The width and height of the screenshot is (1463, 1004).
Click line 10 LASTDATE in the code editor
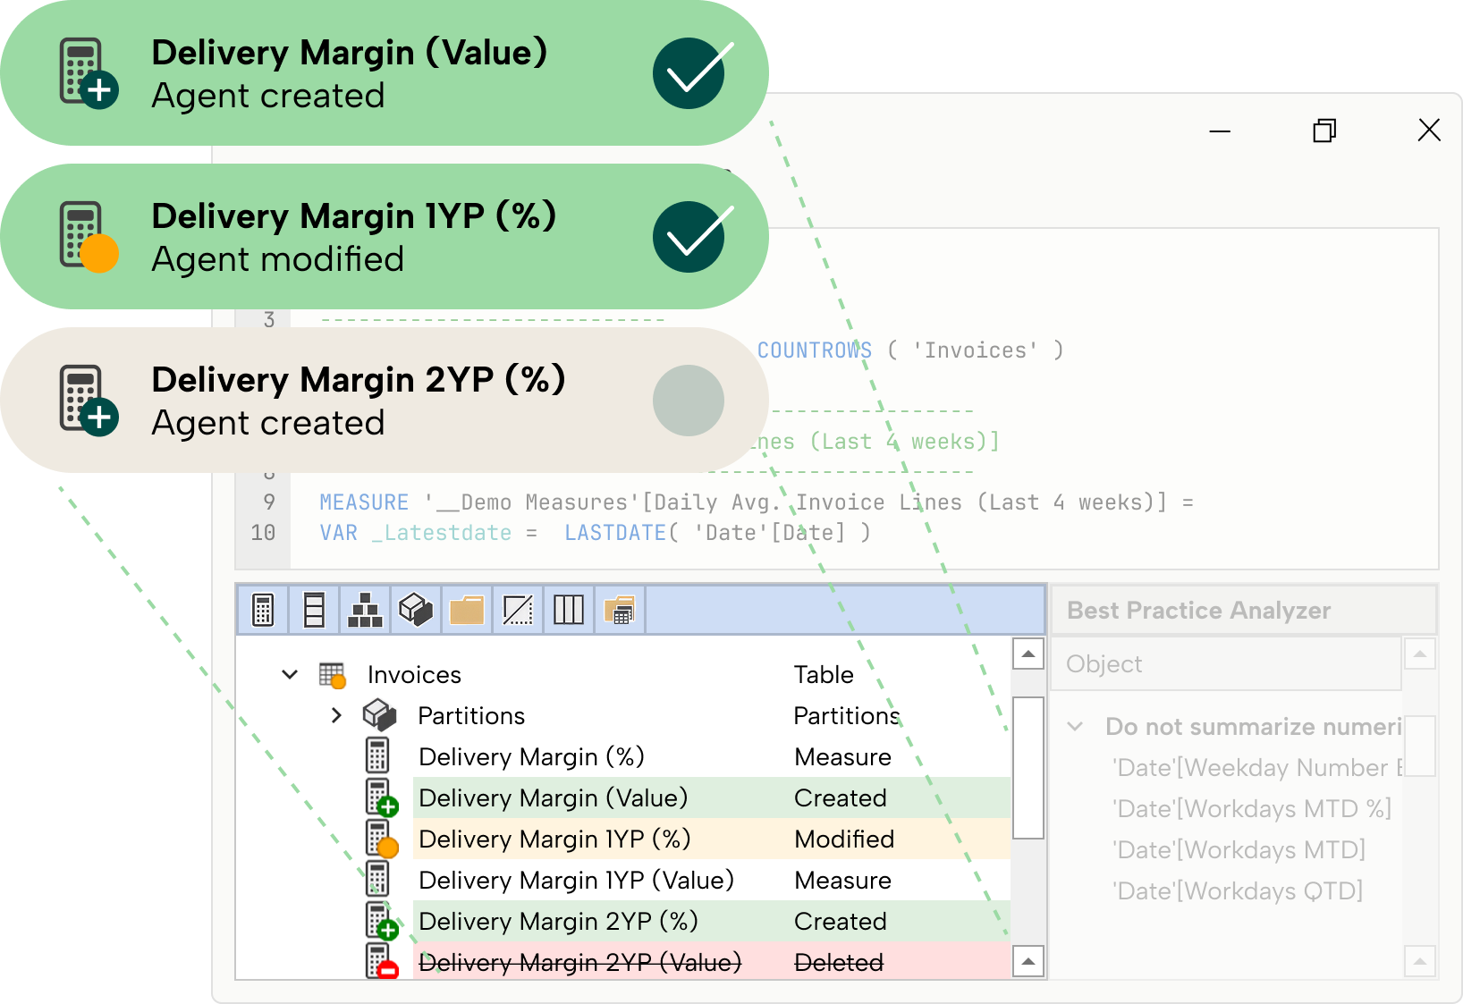click(615, 533)
